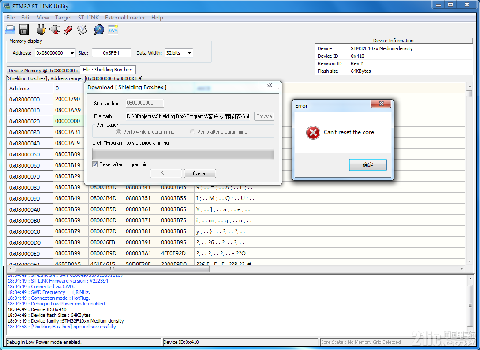The width and height of the screenshot is (480, 350).
Task: Open the File menu
Action: point(11,18)
